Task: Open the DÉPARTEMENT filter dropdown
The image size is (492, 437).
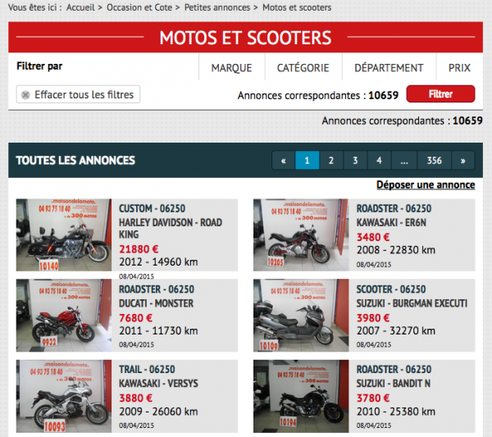Action: pos(389,68)
